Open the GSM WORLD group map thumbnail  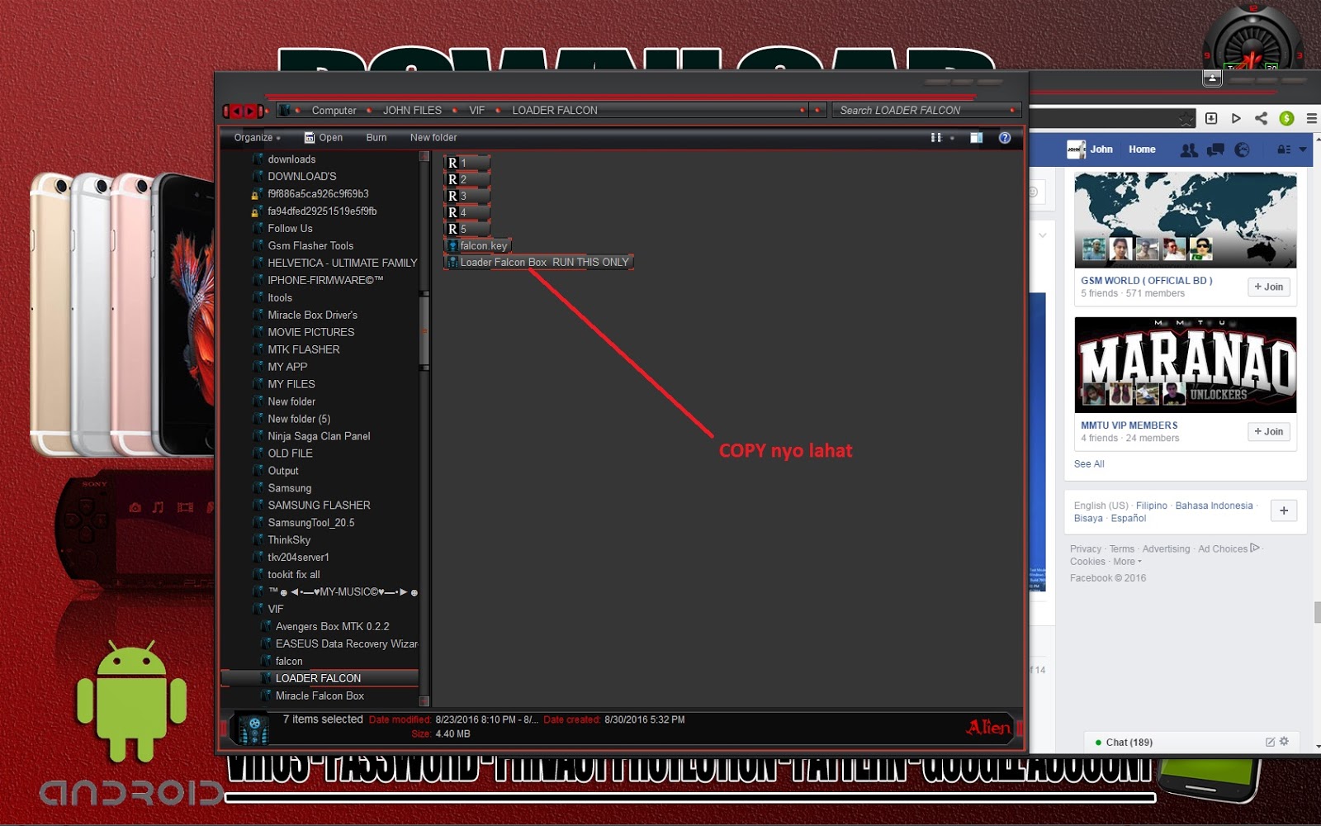[1186, 220]
